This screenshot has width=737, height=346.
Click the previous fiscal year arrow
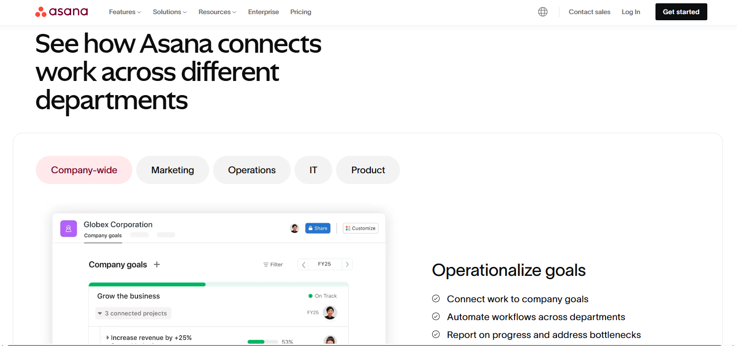[303, 265]
